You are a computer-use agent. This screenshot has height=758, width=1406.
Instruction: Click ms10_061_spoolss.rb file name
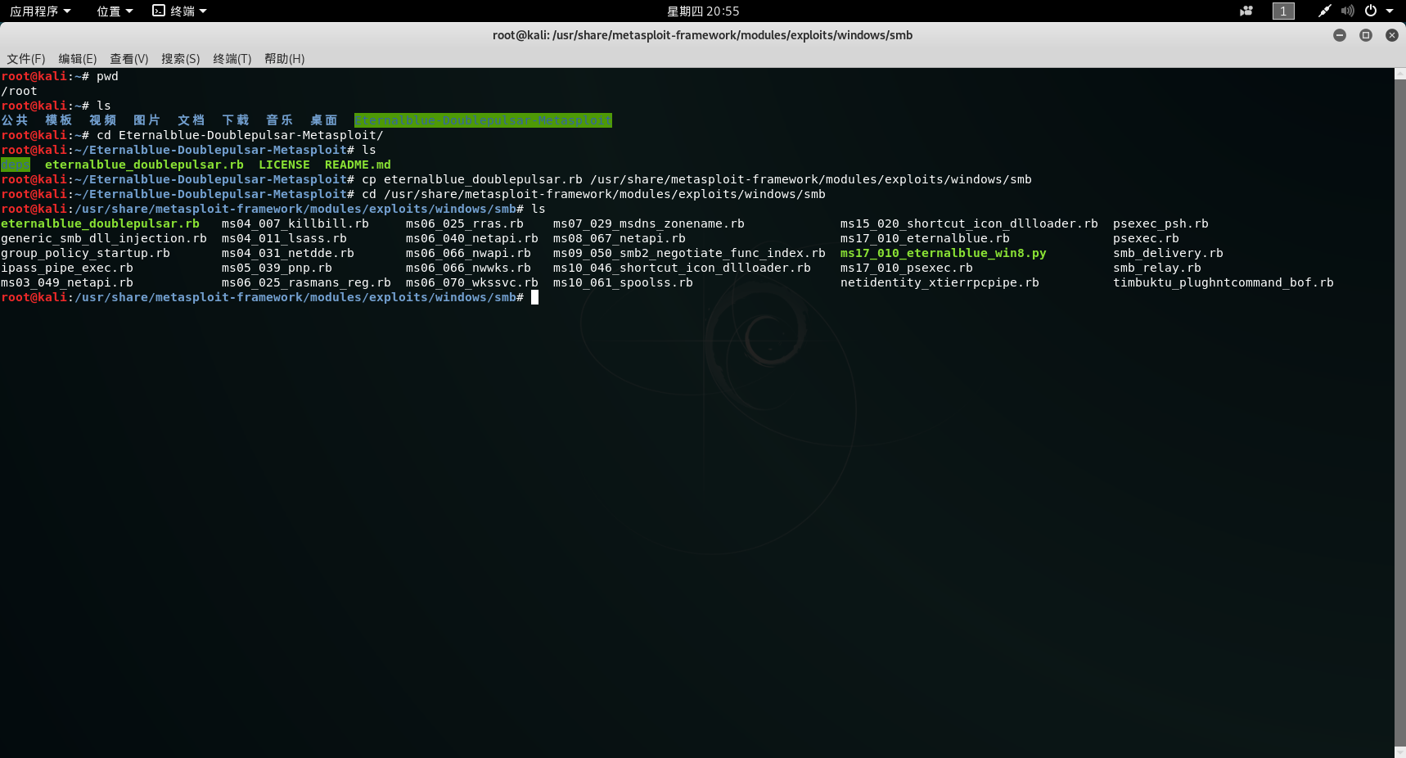(x=623, y=282)
